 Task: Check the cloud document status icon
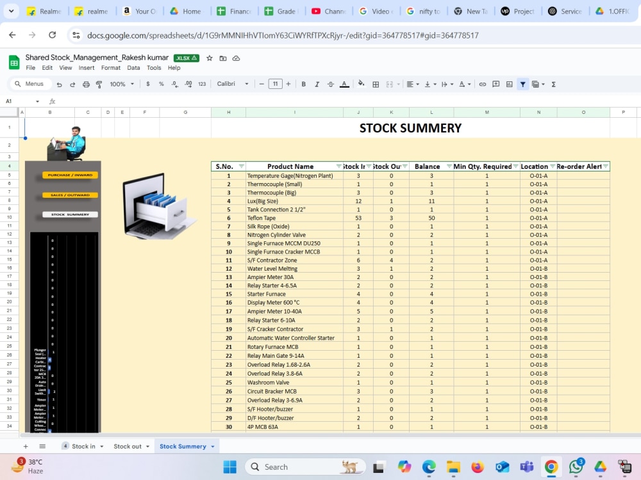pyautogui.click(x=237, y=58)
